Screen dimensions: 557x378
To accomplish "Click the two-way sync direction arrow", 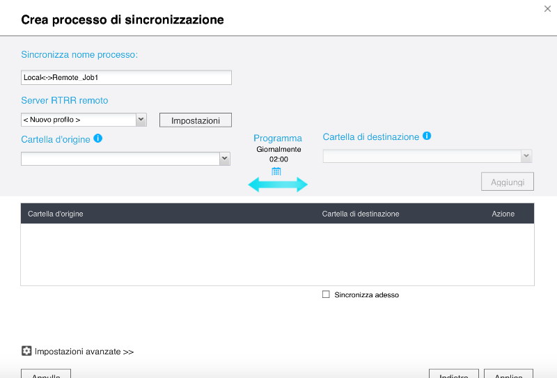I will 278,184.
